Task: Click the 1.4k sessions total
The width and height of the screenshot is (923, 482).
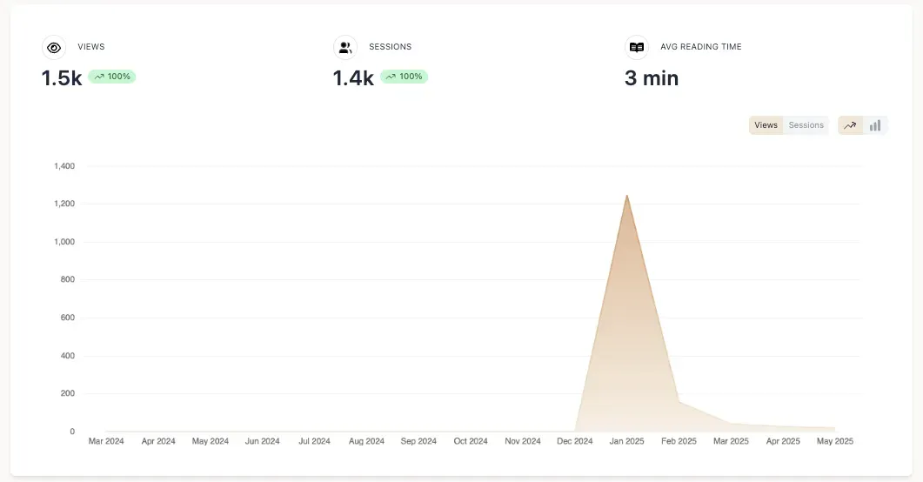Action: click(353, 78)
